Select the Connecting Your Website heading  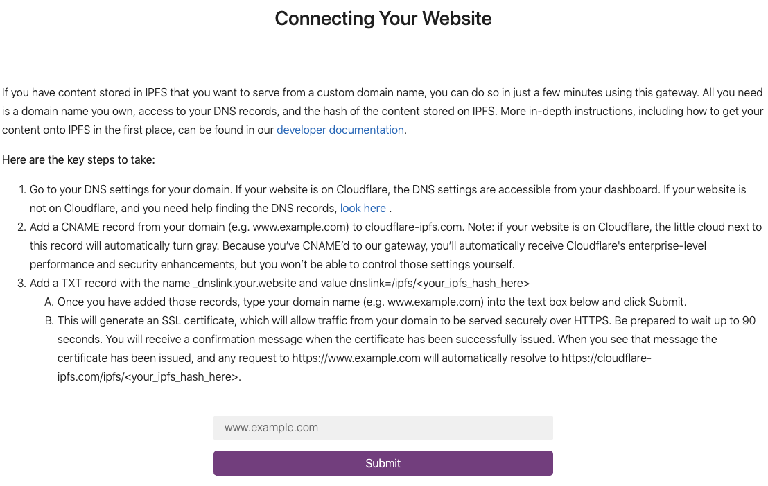(x=383, y=19)
